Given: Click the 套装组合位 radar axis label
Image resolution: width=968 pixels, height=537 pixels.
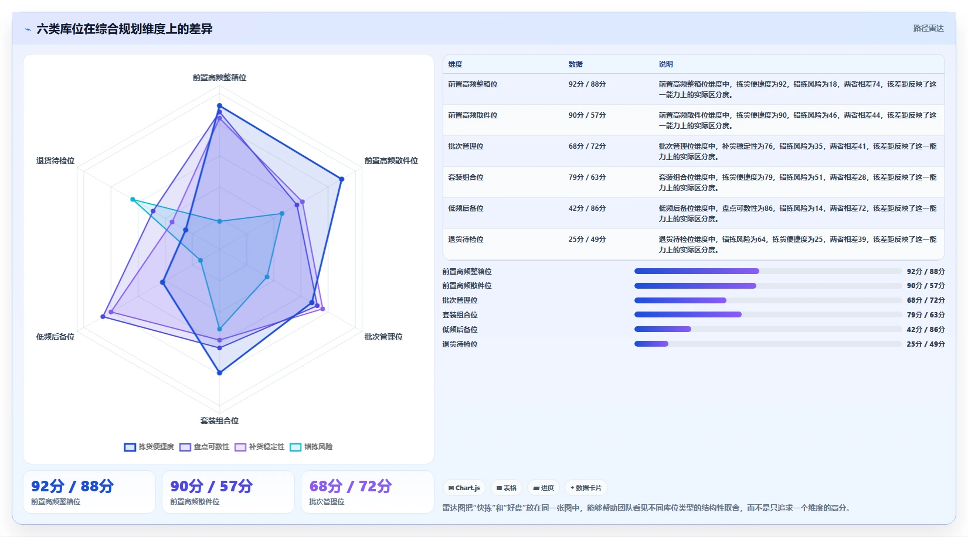Looking at the screenshot, I should click(x=219, y=420).
